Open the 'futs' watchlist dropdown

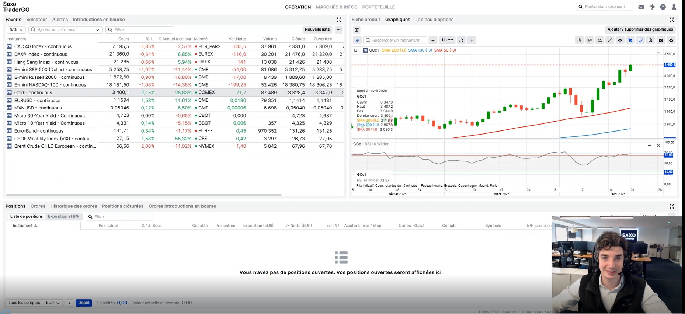[16, 29]
